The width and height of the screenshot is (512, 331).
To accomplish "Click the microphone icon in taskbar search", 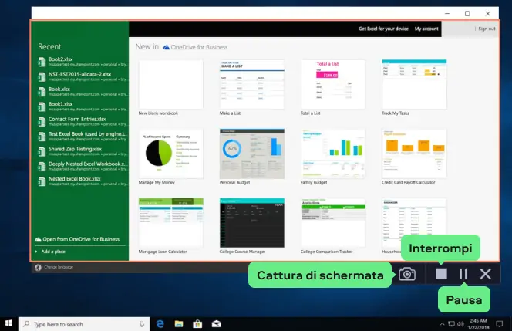I will pyautogui.click(x=142, y=324).
